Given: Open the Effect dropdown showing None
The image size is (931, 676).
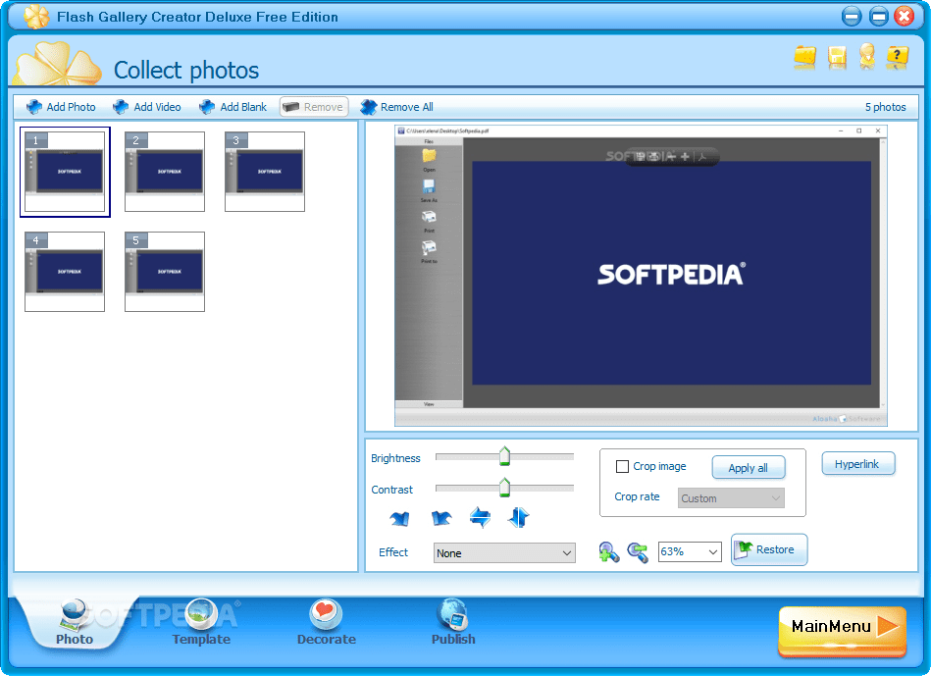Looking at the screenshot, I should [x=504, y=553].
